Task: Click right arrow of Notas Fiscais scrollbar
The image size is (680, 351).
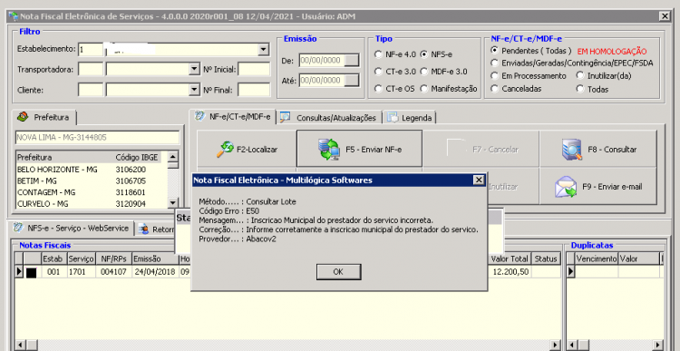Action: pyautogui.click(x=555, y=345)
